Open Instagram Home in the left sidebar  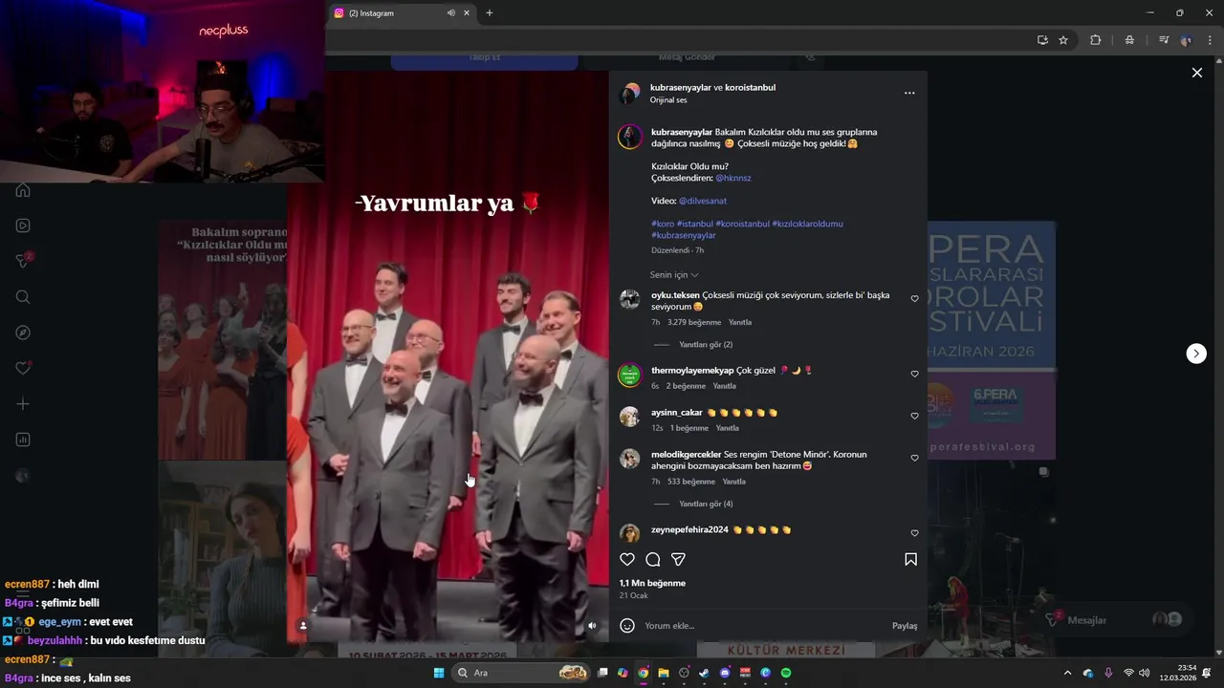coord(23,190)
